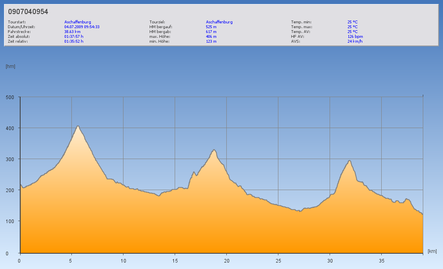
Task: Click the Fahrstrecke value 38.63 km
Action: pyautogui.click(x=72, y=32)
